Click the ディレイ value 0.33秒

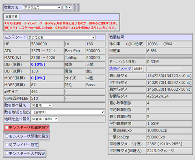coord(153,62)
